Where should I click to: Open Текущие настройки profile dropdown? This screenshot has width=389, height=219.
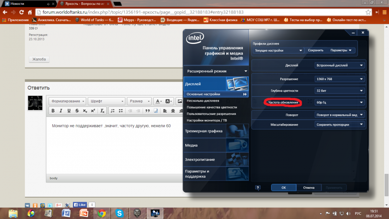[x=278, y=50]
